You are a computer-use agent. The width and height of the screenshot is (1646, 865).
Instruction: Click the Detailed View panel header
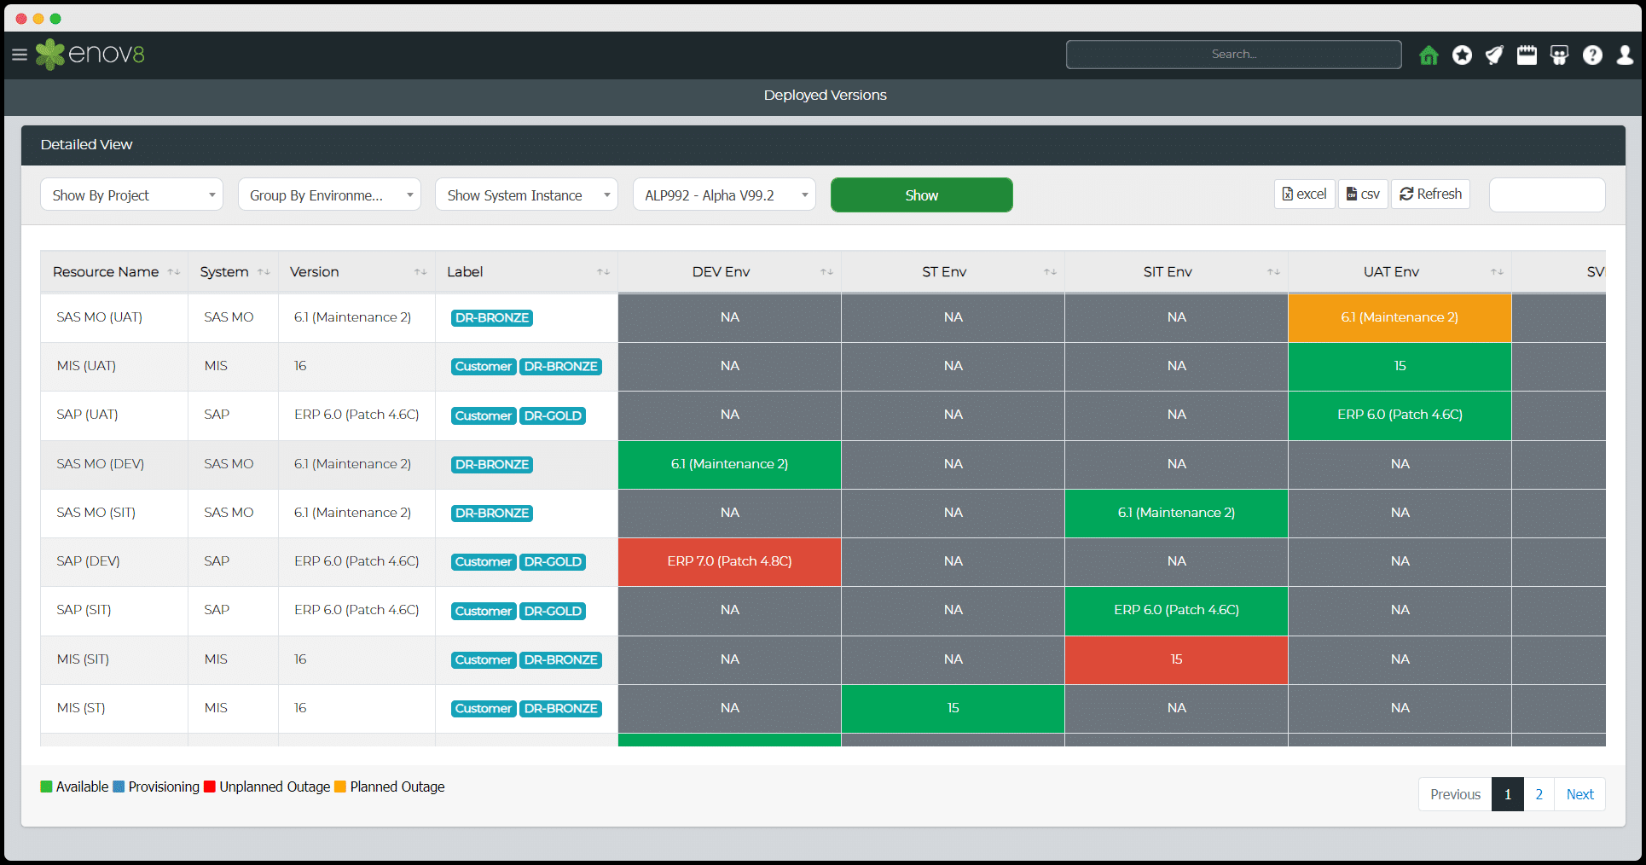point(823,145)
